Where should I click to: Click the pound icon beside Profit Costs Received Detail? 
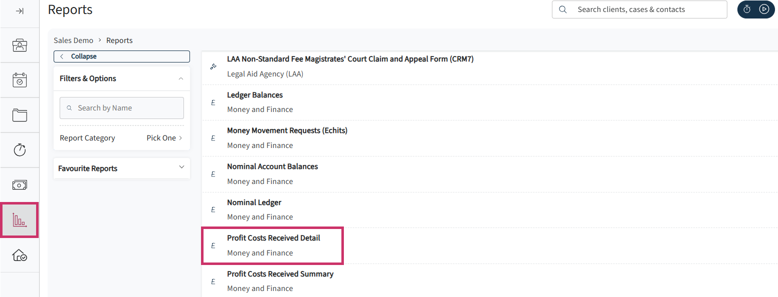(x=213, y=245)
